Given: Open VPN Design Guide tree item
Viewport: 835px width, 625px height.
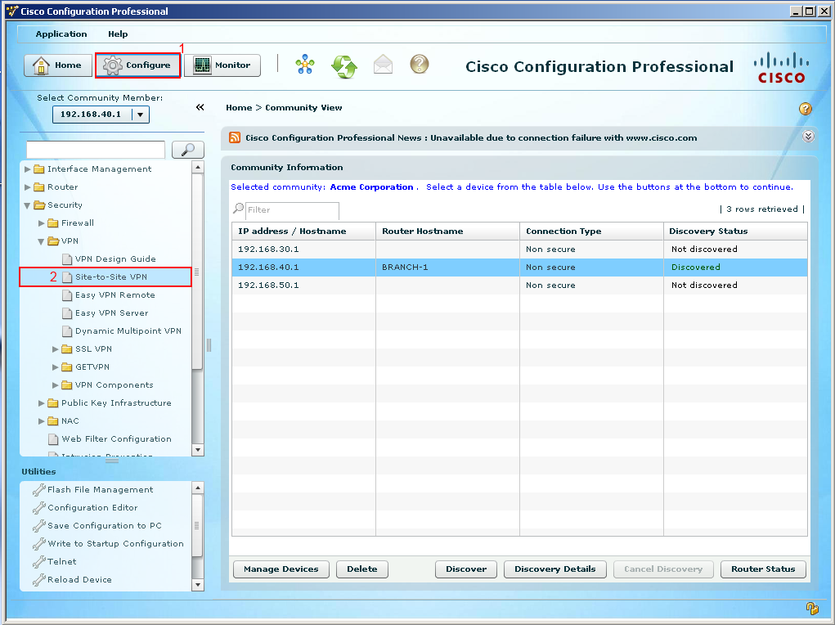Looking at the screenshot, I should (109, 259).
